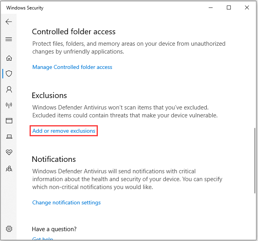
Task: Click Add or remove exclusions link
Action: point(64,131)
